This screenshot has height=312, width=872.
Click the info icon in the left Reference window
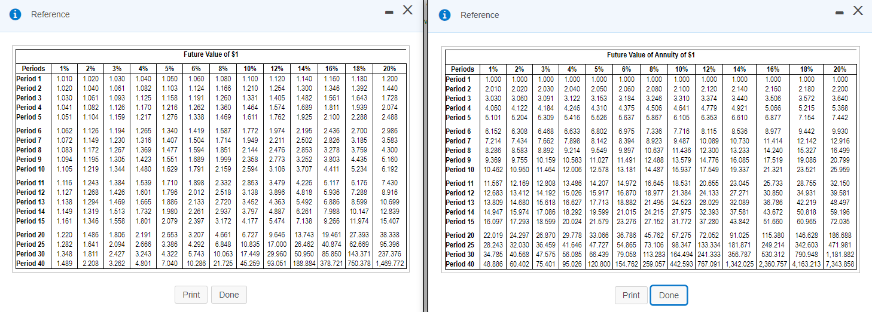point(16,14)
